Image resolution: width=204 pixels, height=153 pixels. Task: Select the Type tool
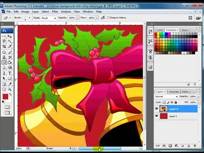(x=10, y=73)
